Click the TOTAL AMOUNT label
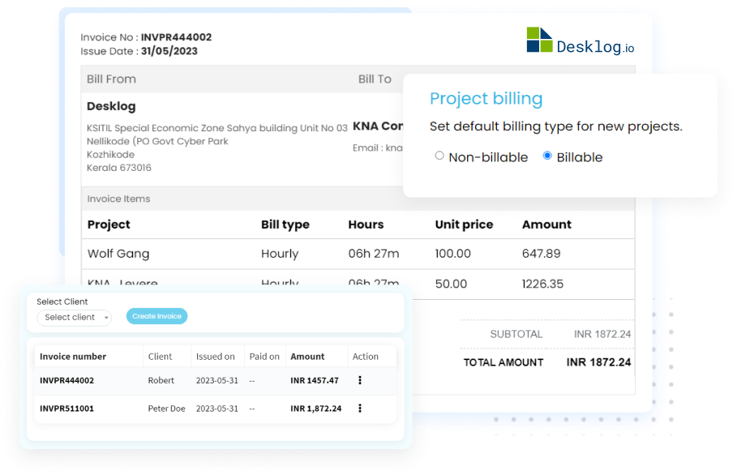This screenshot has height=475, width=737. pyautogui.click(x=503, y=362)
